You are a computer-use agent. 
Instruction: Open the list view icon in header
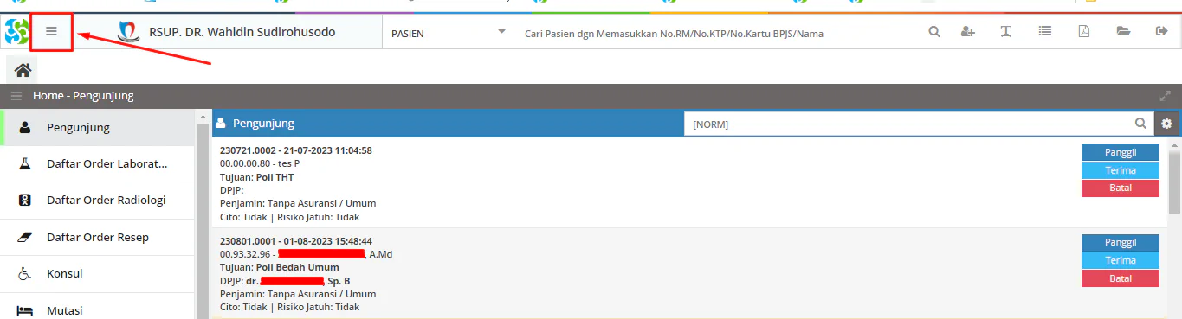(x=1045, y=32)
